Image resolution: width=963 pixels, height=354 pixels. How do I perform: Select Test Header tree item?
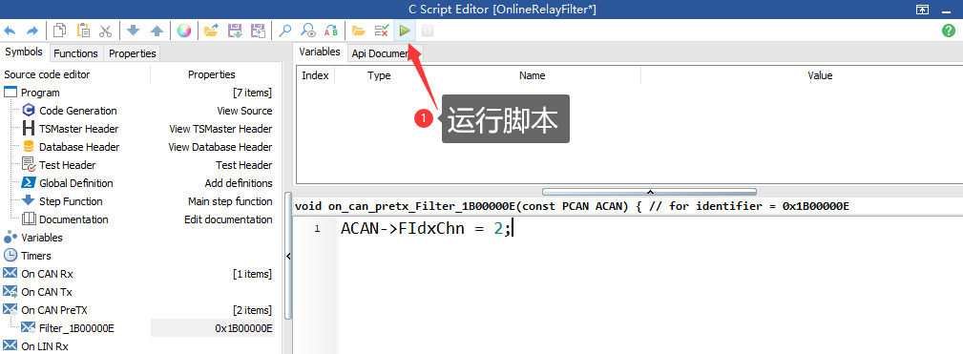[x=68, y=165]
